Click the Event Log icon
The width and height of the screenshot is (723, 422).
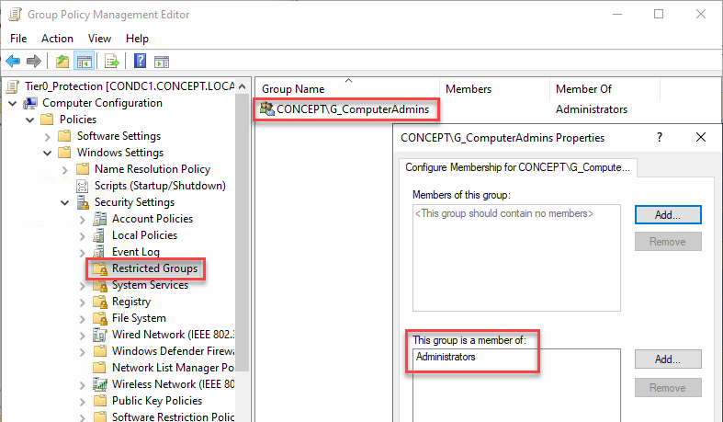pos(98,252)
